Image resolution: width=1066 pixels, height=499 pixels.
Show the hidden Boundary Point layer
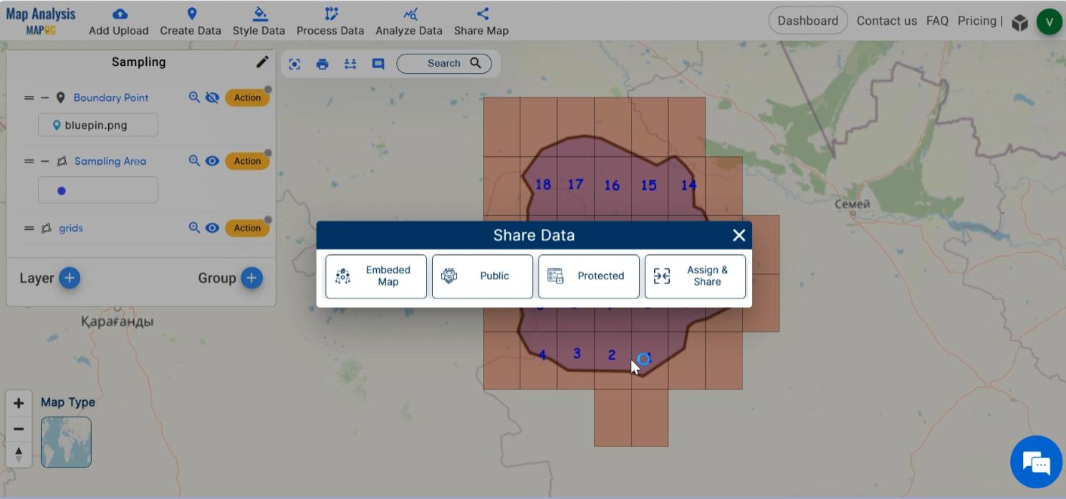212,97
